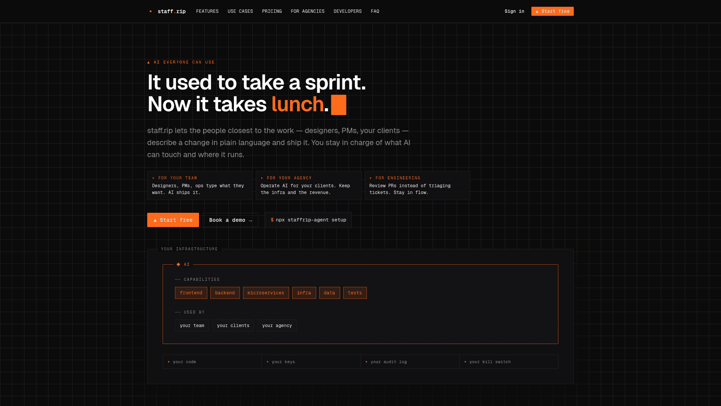Click the your audit log cell

(410, 362)
